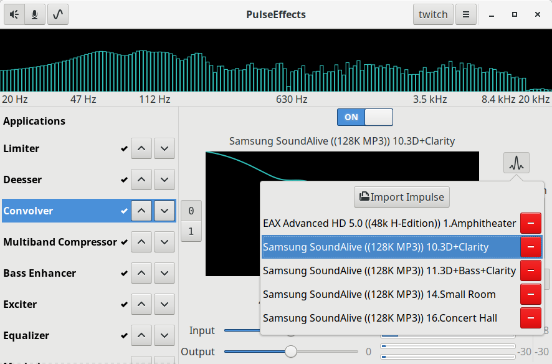Open the twitch presets button
This screenshot has width=552, height=364.
(433, 14)
